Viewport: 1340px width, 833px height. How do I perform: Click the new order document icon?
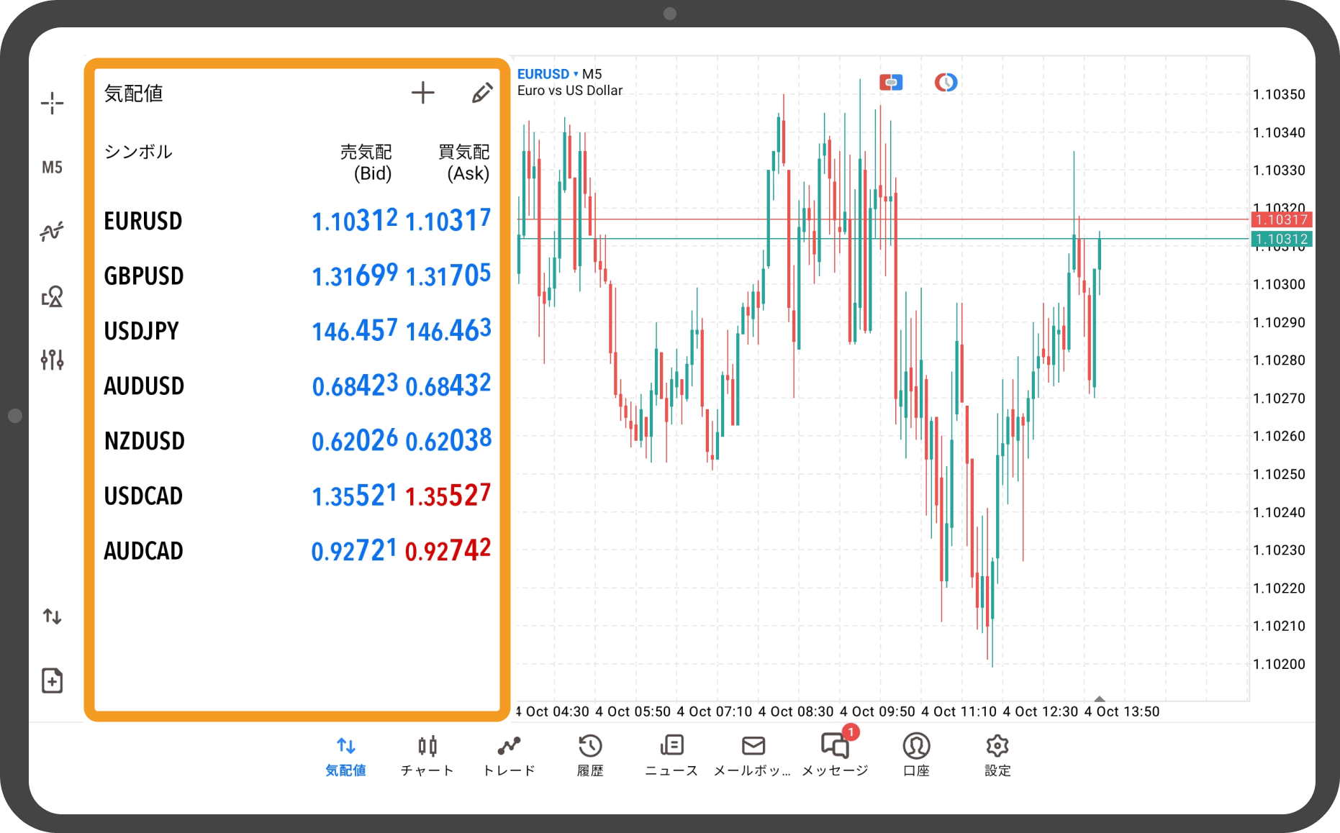pyautogui.click(x=52, y=680)
